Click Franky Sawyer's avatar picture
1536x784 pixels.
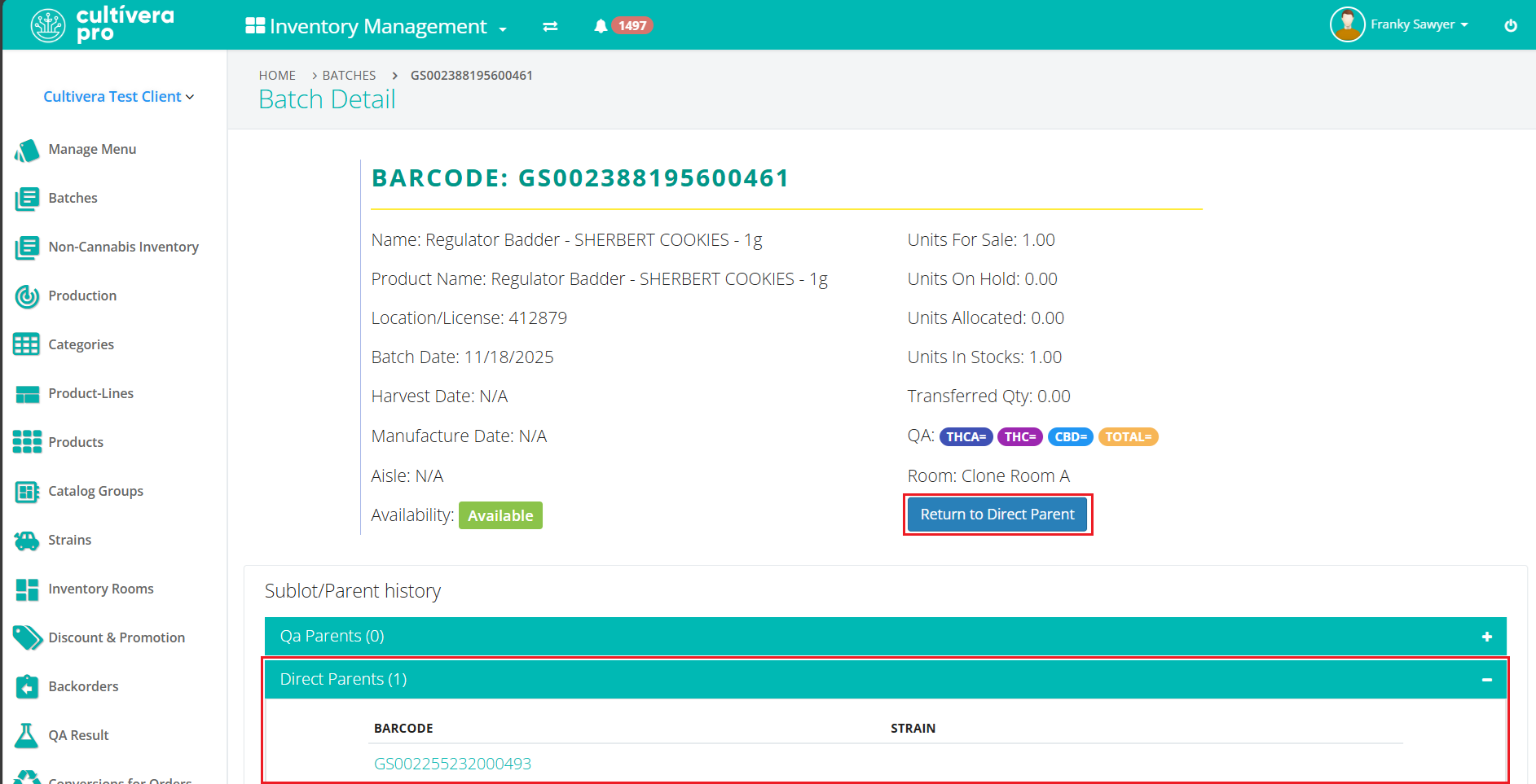(x=1347, y=24)
